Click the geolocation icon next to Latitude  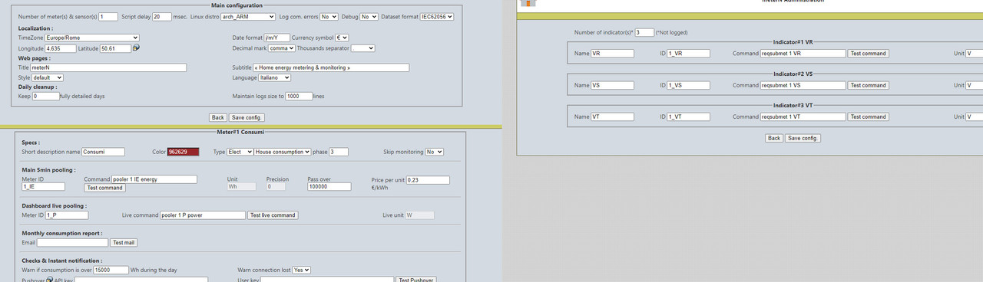tap(136, 48)
